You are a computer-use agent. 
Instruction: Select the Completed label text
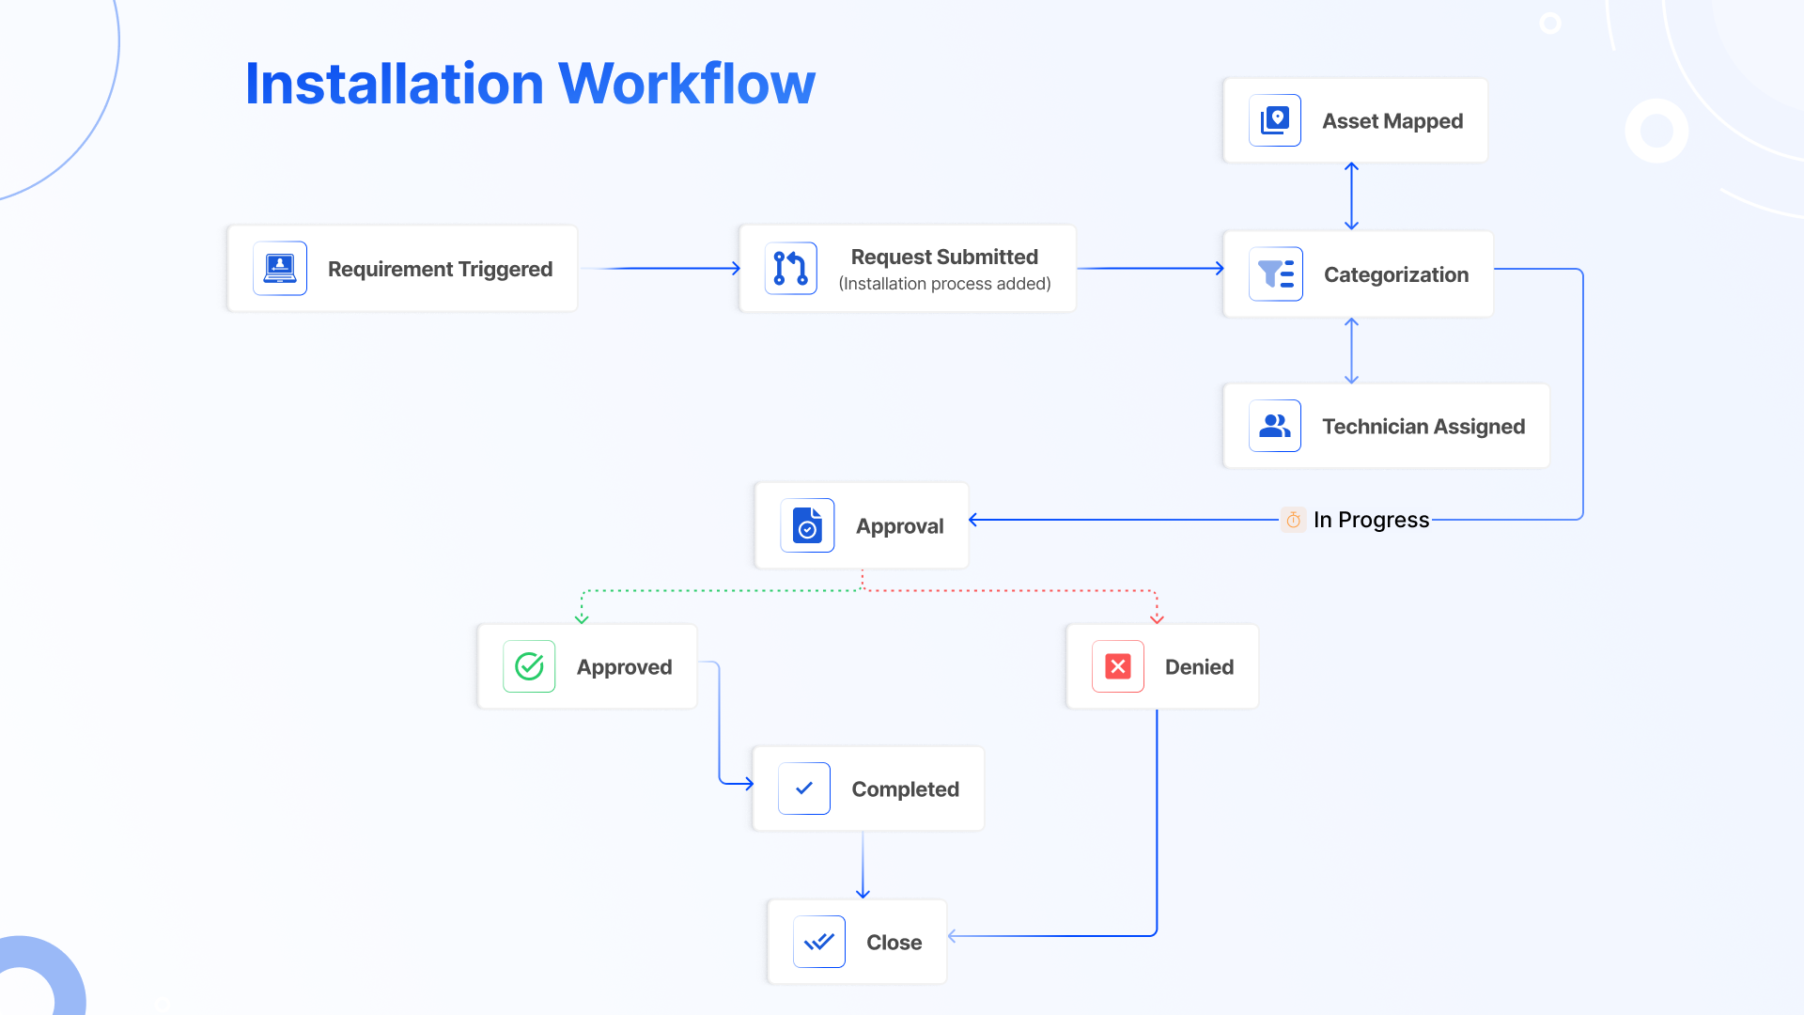click(x=905, y=789)
